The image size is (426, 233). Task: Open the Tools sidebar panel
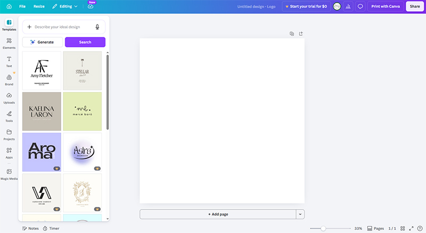tap(9, 116)
